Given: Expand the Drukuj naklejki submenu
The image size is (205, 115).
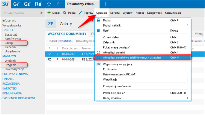Looking at the screenshot, I should 143,25.
